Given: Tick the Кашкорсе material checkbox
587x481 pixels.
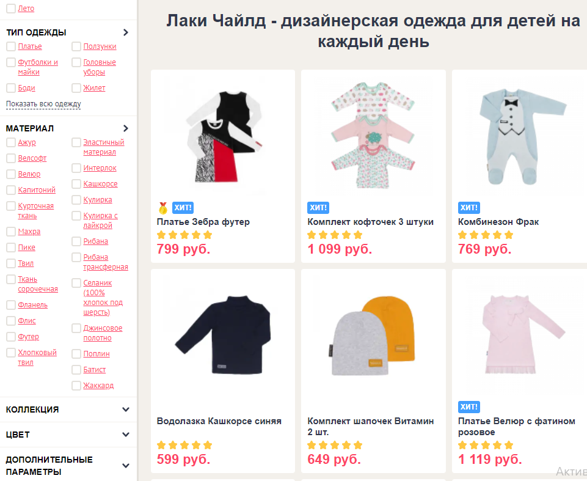Looking at the screenshot, I should (76, 184).
